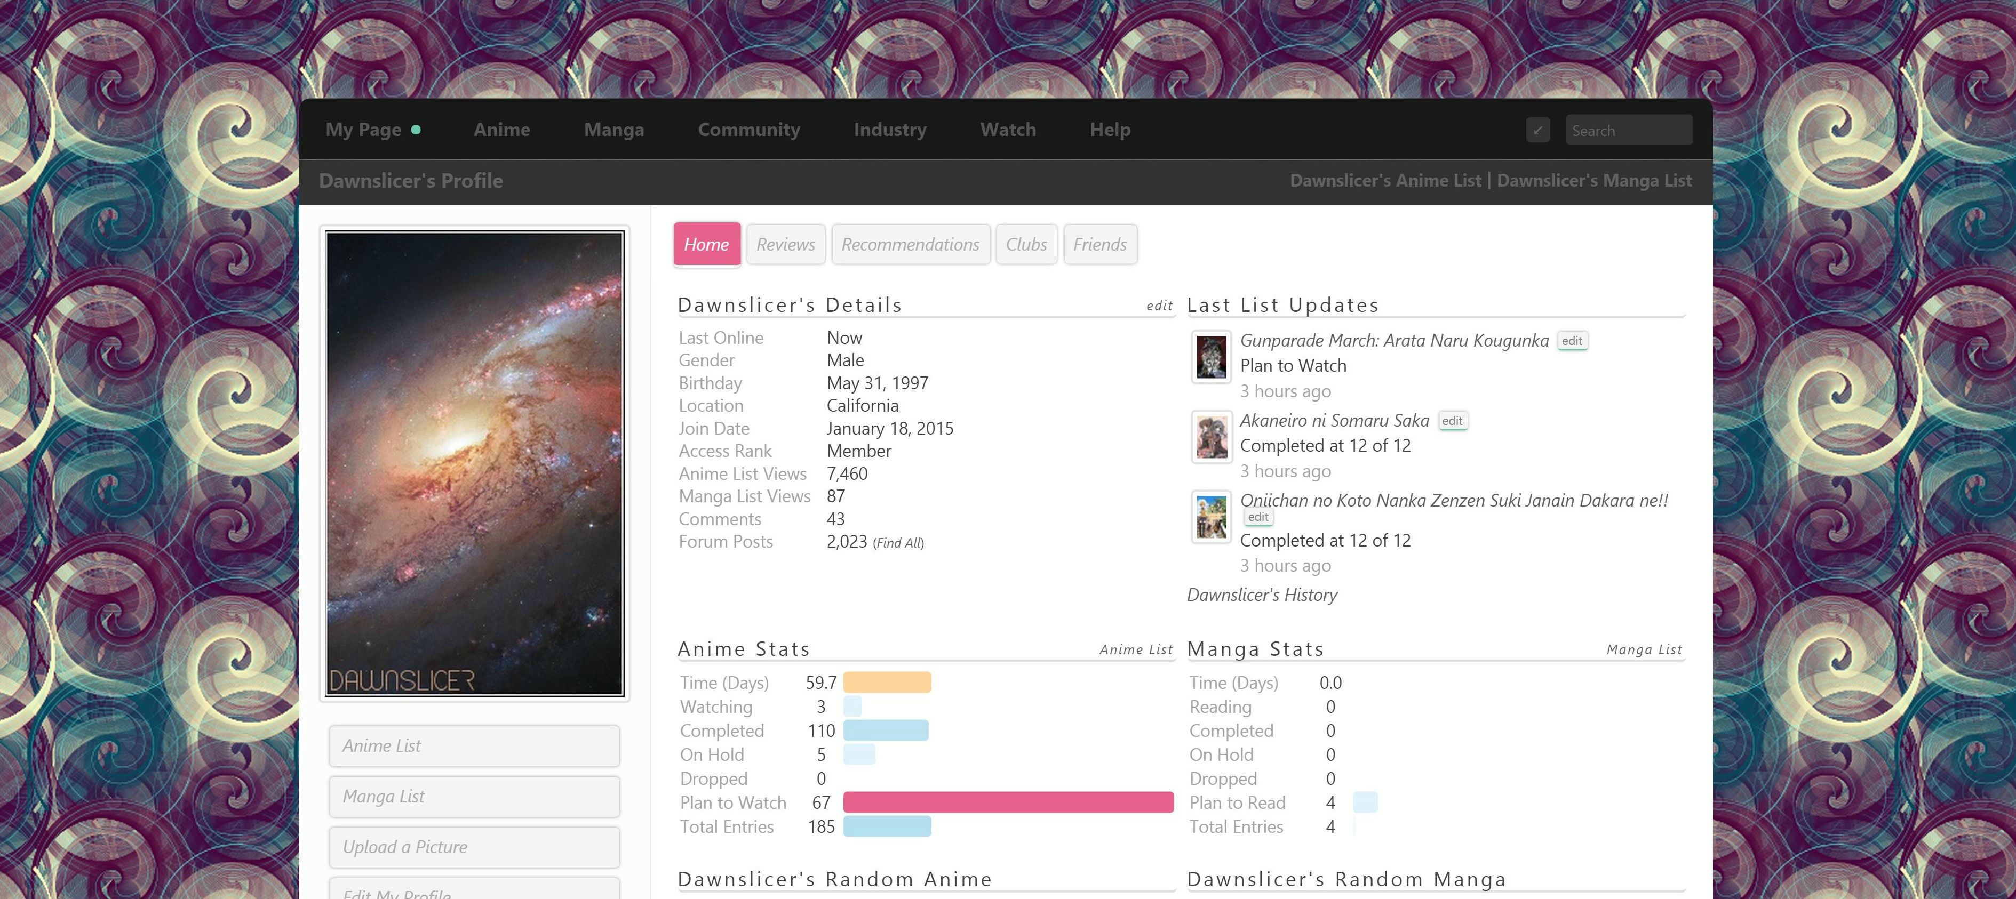
Task: Open the Manga menu in navigation
Action: point(613,130)
